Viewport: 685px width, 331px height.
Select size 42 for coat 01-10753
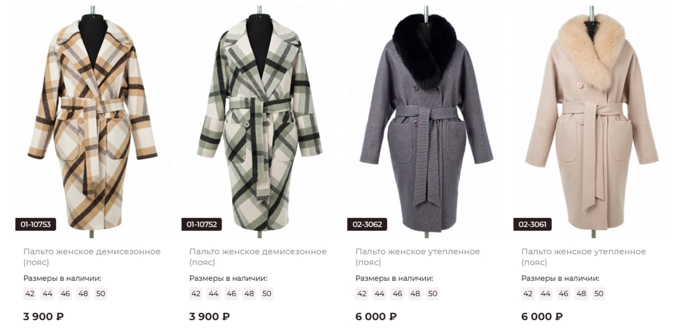pos(30,294)
